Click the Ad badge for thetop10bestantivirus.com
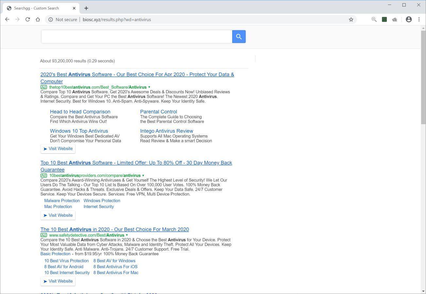This screenshot has width=426, height=294. pos(43,87)
